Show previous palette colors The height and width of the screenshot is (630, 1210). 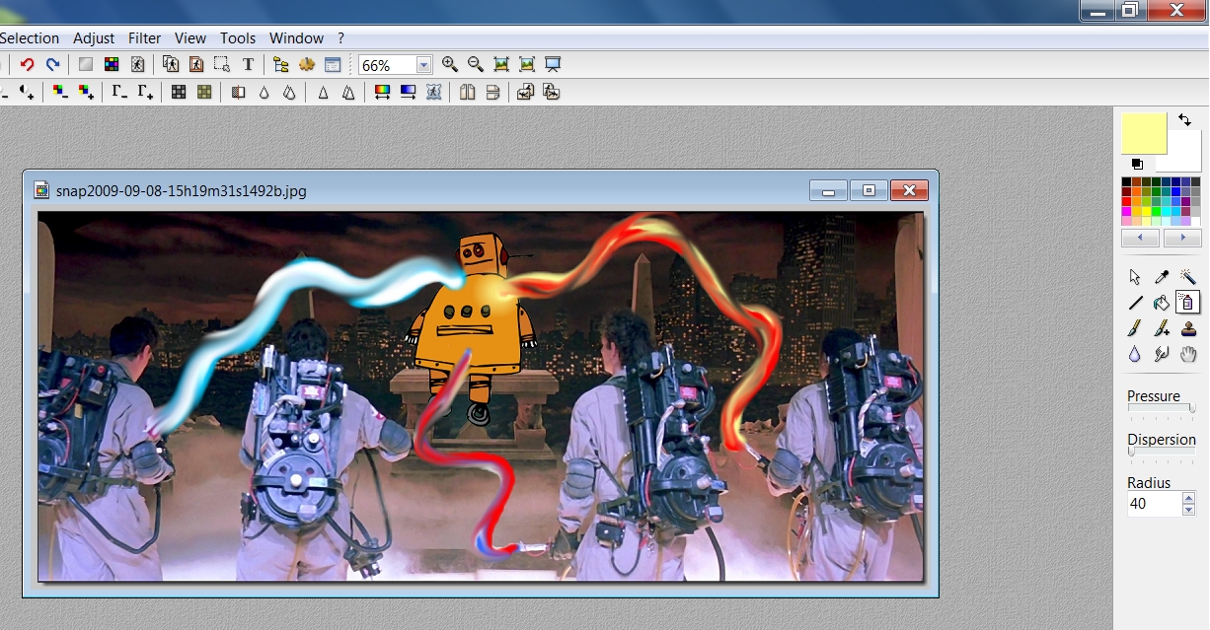coord(1141,239)
